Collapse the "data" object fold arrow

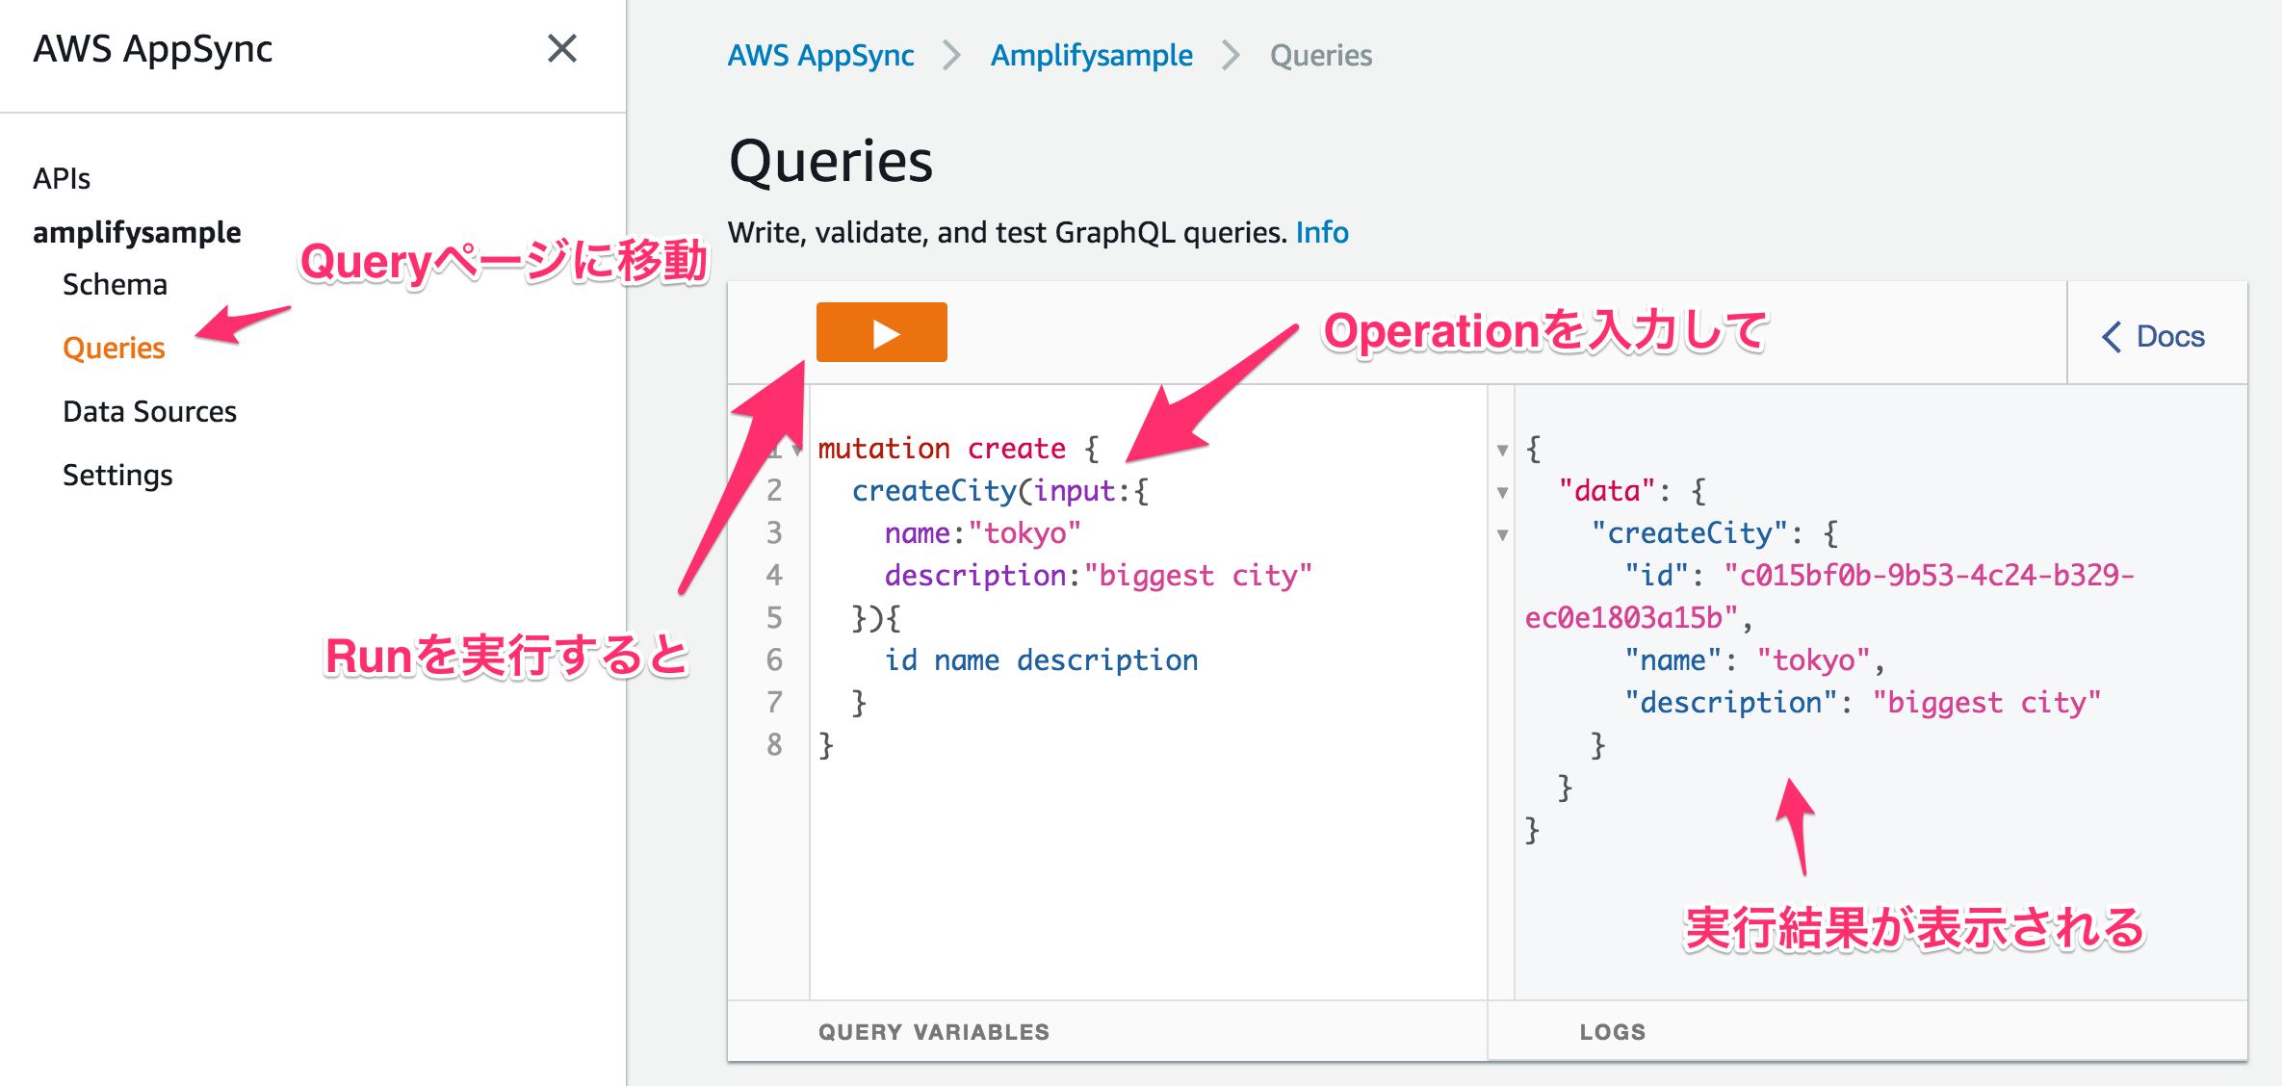1502,492
